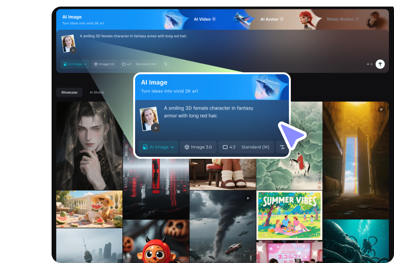
Task: Click the circled arrow beside AI Avatar
Action: [x=282, y=19]
